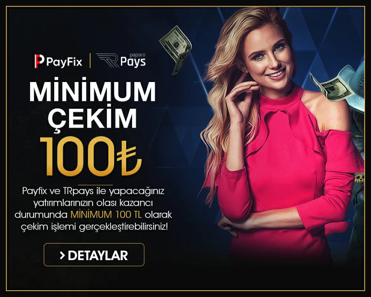Screen dimensions: 371x297
Task: Click the short gold line above the paragraph
Action: click(x=95, y=185)
